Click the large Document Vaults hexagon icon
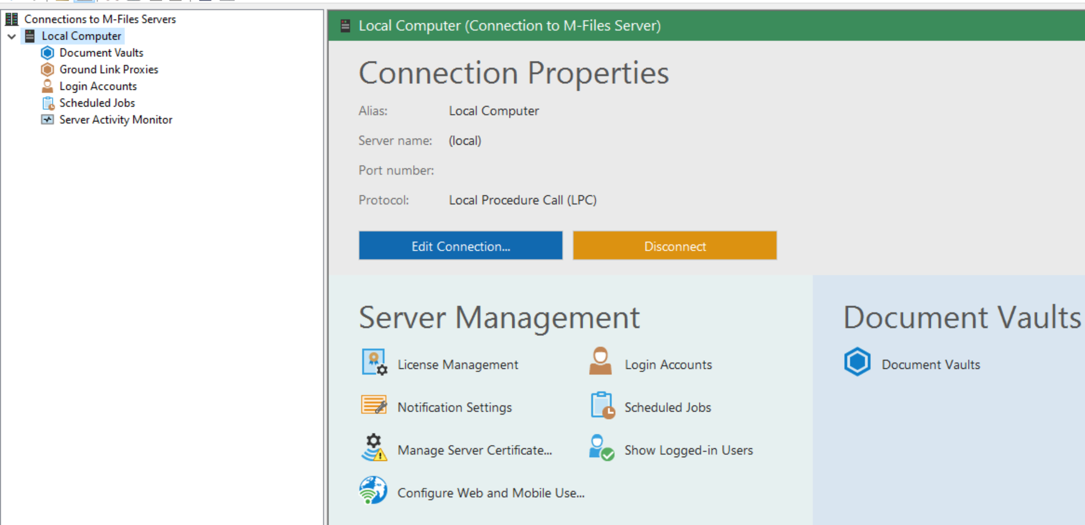The height and width of the screenshot is (525, 1085). 857,362
